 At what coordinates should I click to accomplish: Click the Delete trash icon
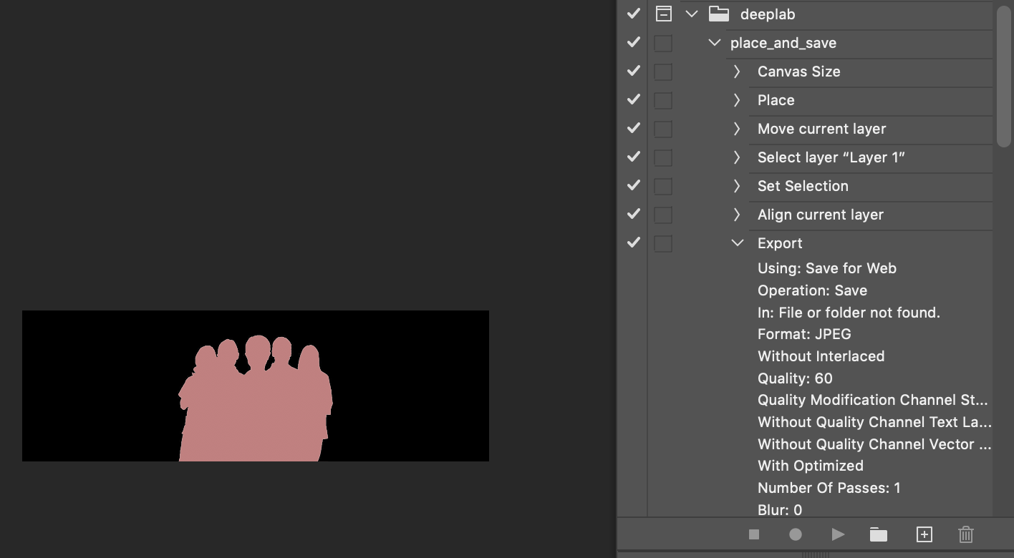pyautogui.click(x=965, y=534)
